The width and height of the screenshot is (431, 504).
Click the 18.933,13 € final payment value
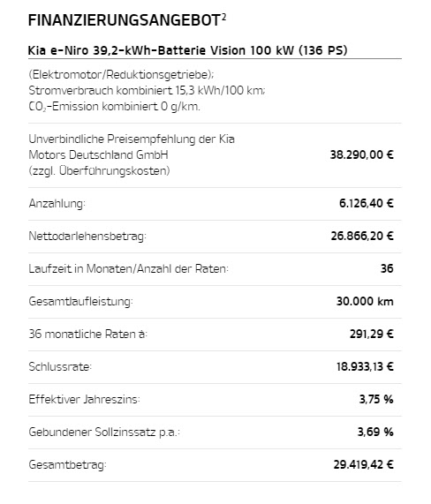point(365,367)
